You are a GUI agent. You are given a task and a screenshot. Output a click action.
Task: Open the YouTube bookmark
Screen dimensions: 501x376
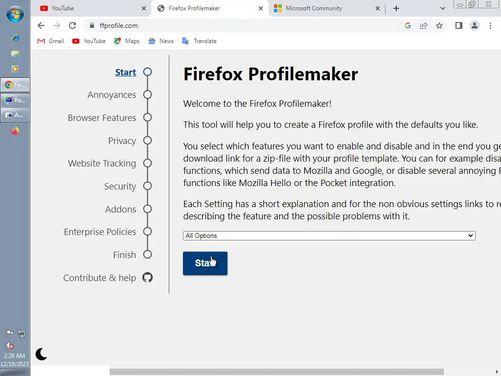(x=89, y=41)
